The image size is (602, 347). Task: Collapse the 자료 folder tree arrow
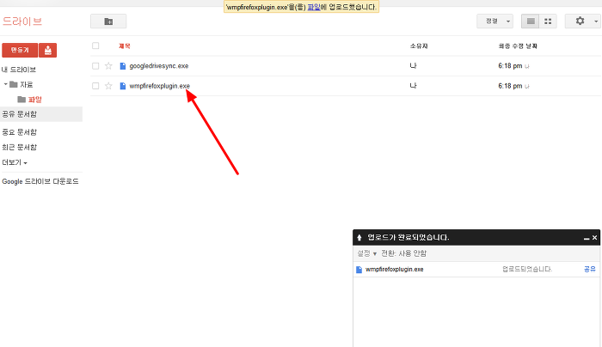pos(5,84)
